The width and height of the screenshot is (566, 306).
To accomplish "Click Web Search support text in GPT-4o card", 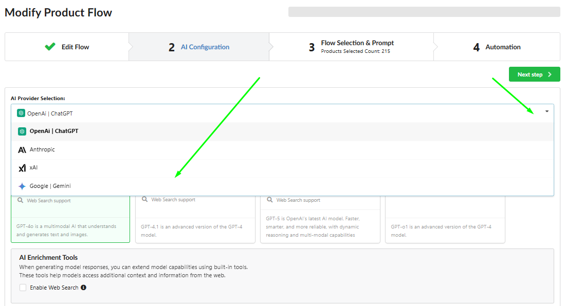I will coord(49,200).
